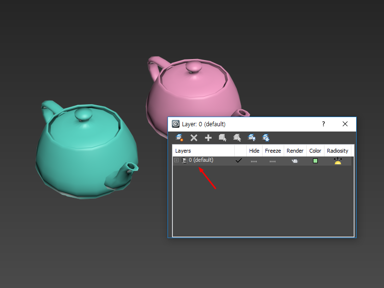Click the Delete layers X icon
The image size is (384, 288).
(x=194, y=138)
